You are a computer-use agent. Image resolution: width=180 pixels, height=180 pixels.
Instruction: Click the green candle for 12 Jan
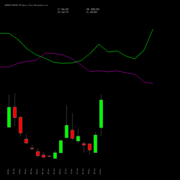pos(67,131)
